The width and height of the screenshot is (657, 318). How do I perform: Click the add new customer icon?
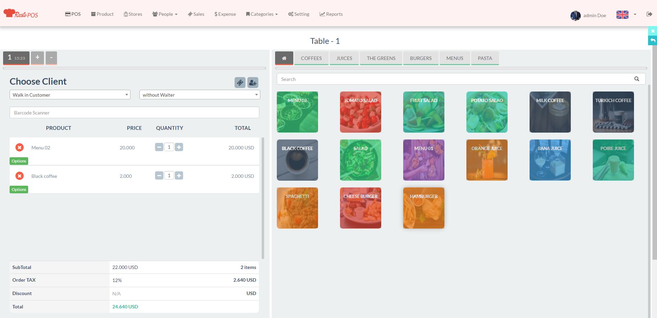point(253,83)
